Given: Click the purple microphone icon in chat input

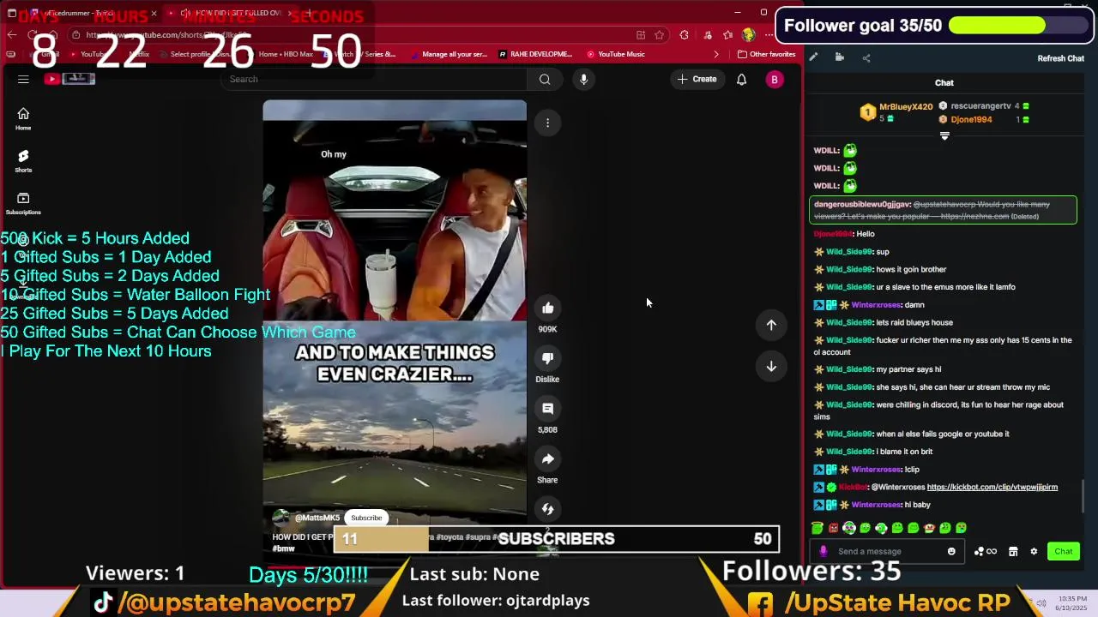Looking at the screenshot, I should tap(823, 551).
